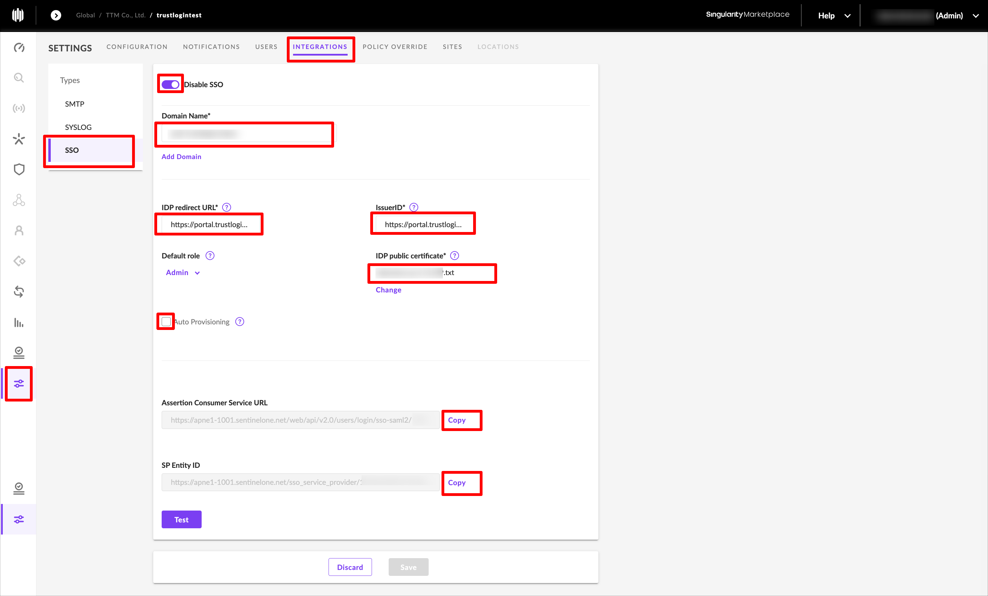The image size is (988, 596).
Task: Open the three-node network icon in sidebar
Action: (19, 200)
